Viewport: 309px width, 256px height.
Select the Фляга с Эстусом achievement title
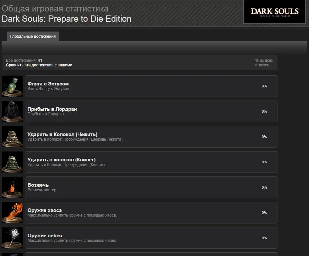[x=48, y=84]
